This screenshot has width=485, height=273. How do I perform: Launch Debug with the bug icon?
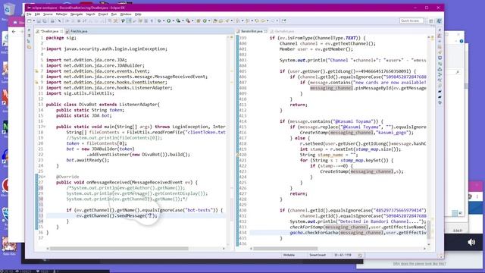coord(158,20)
